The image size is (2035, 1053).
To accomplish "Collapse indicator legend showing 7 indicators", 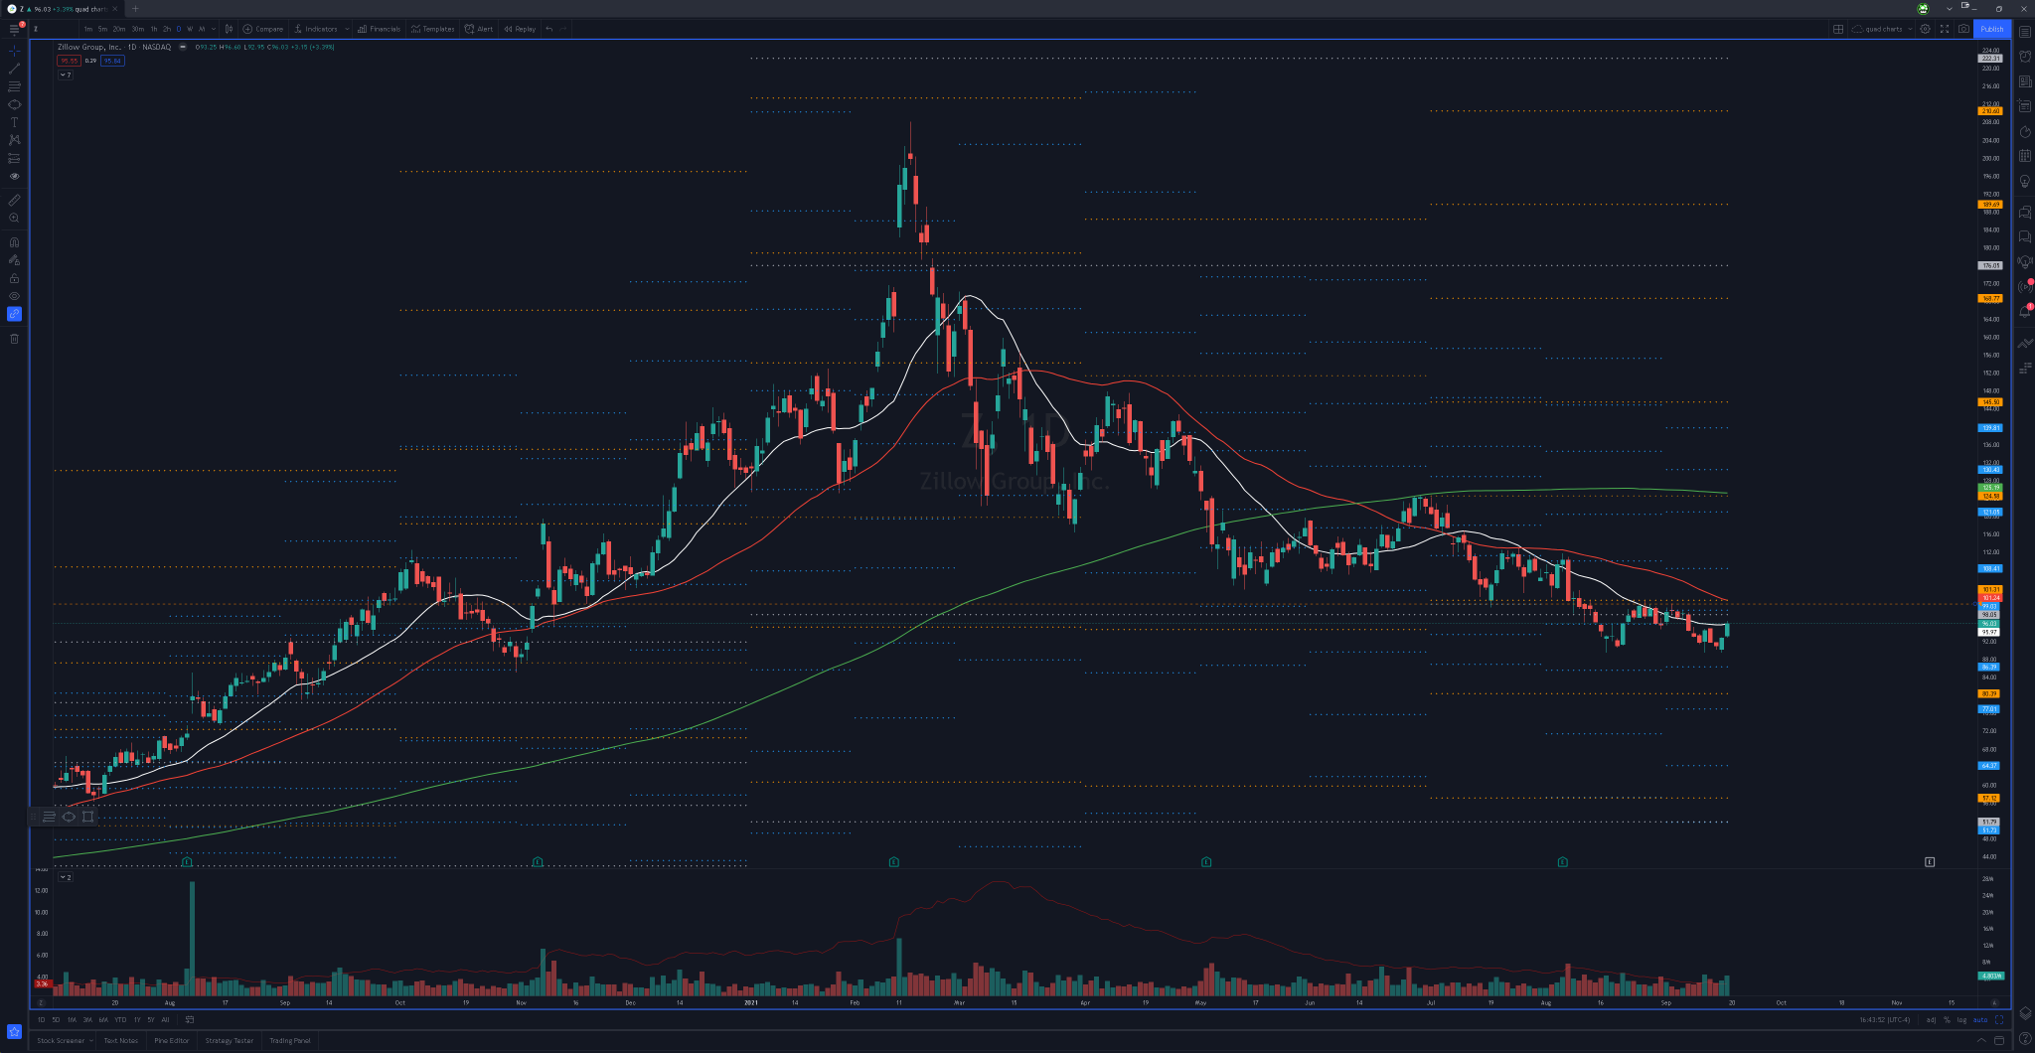I will (x=65, y=75).
